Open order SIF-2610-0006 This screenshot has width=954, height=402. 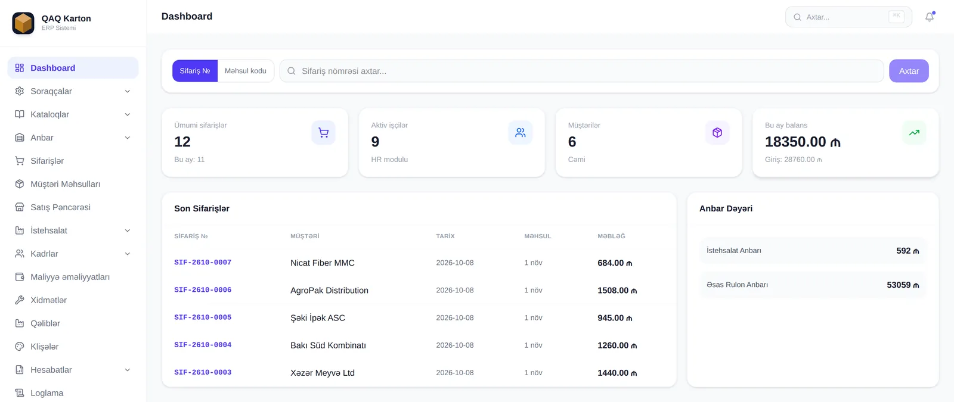tap(203, 290)
